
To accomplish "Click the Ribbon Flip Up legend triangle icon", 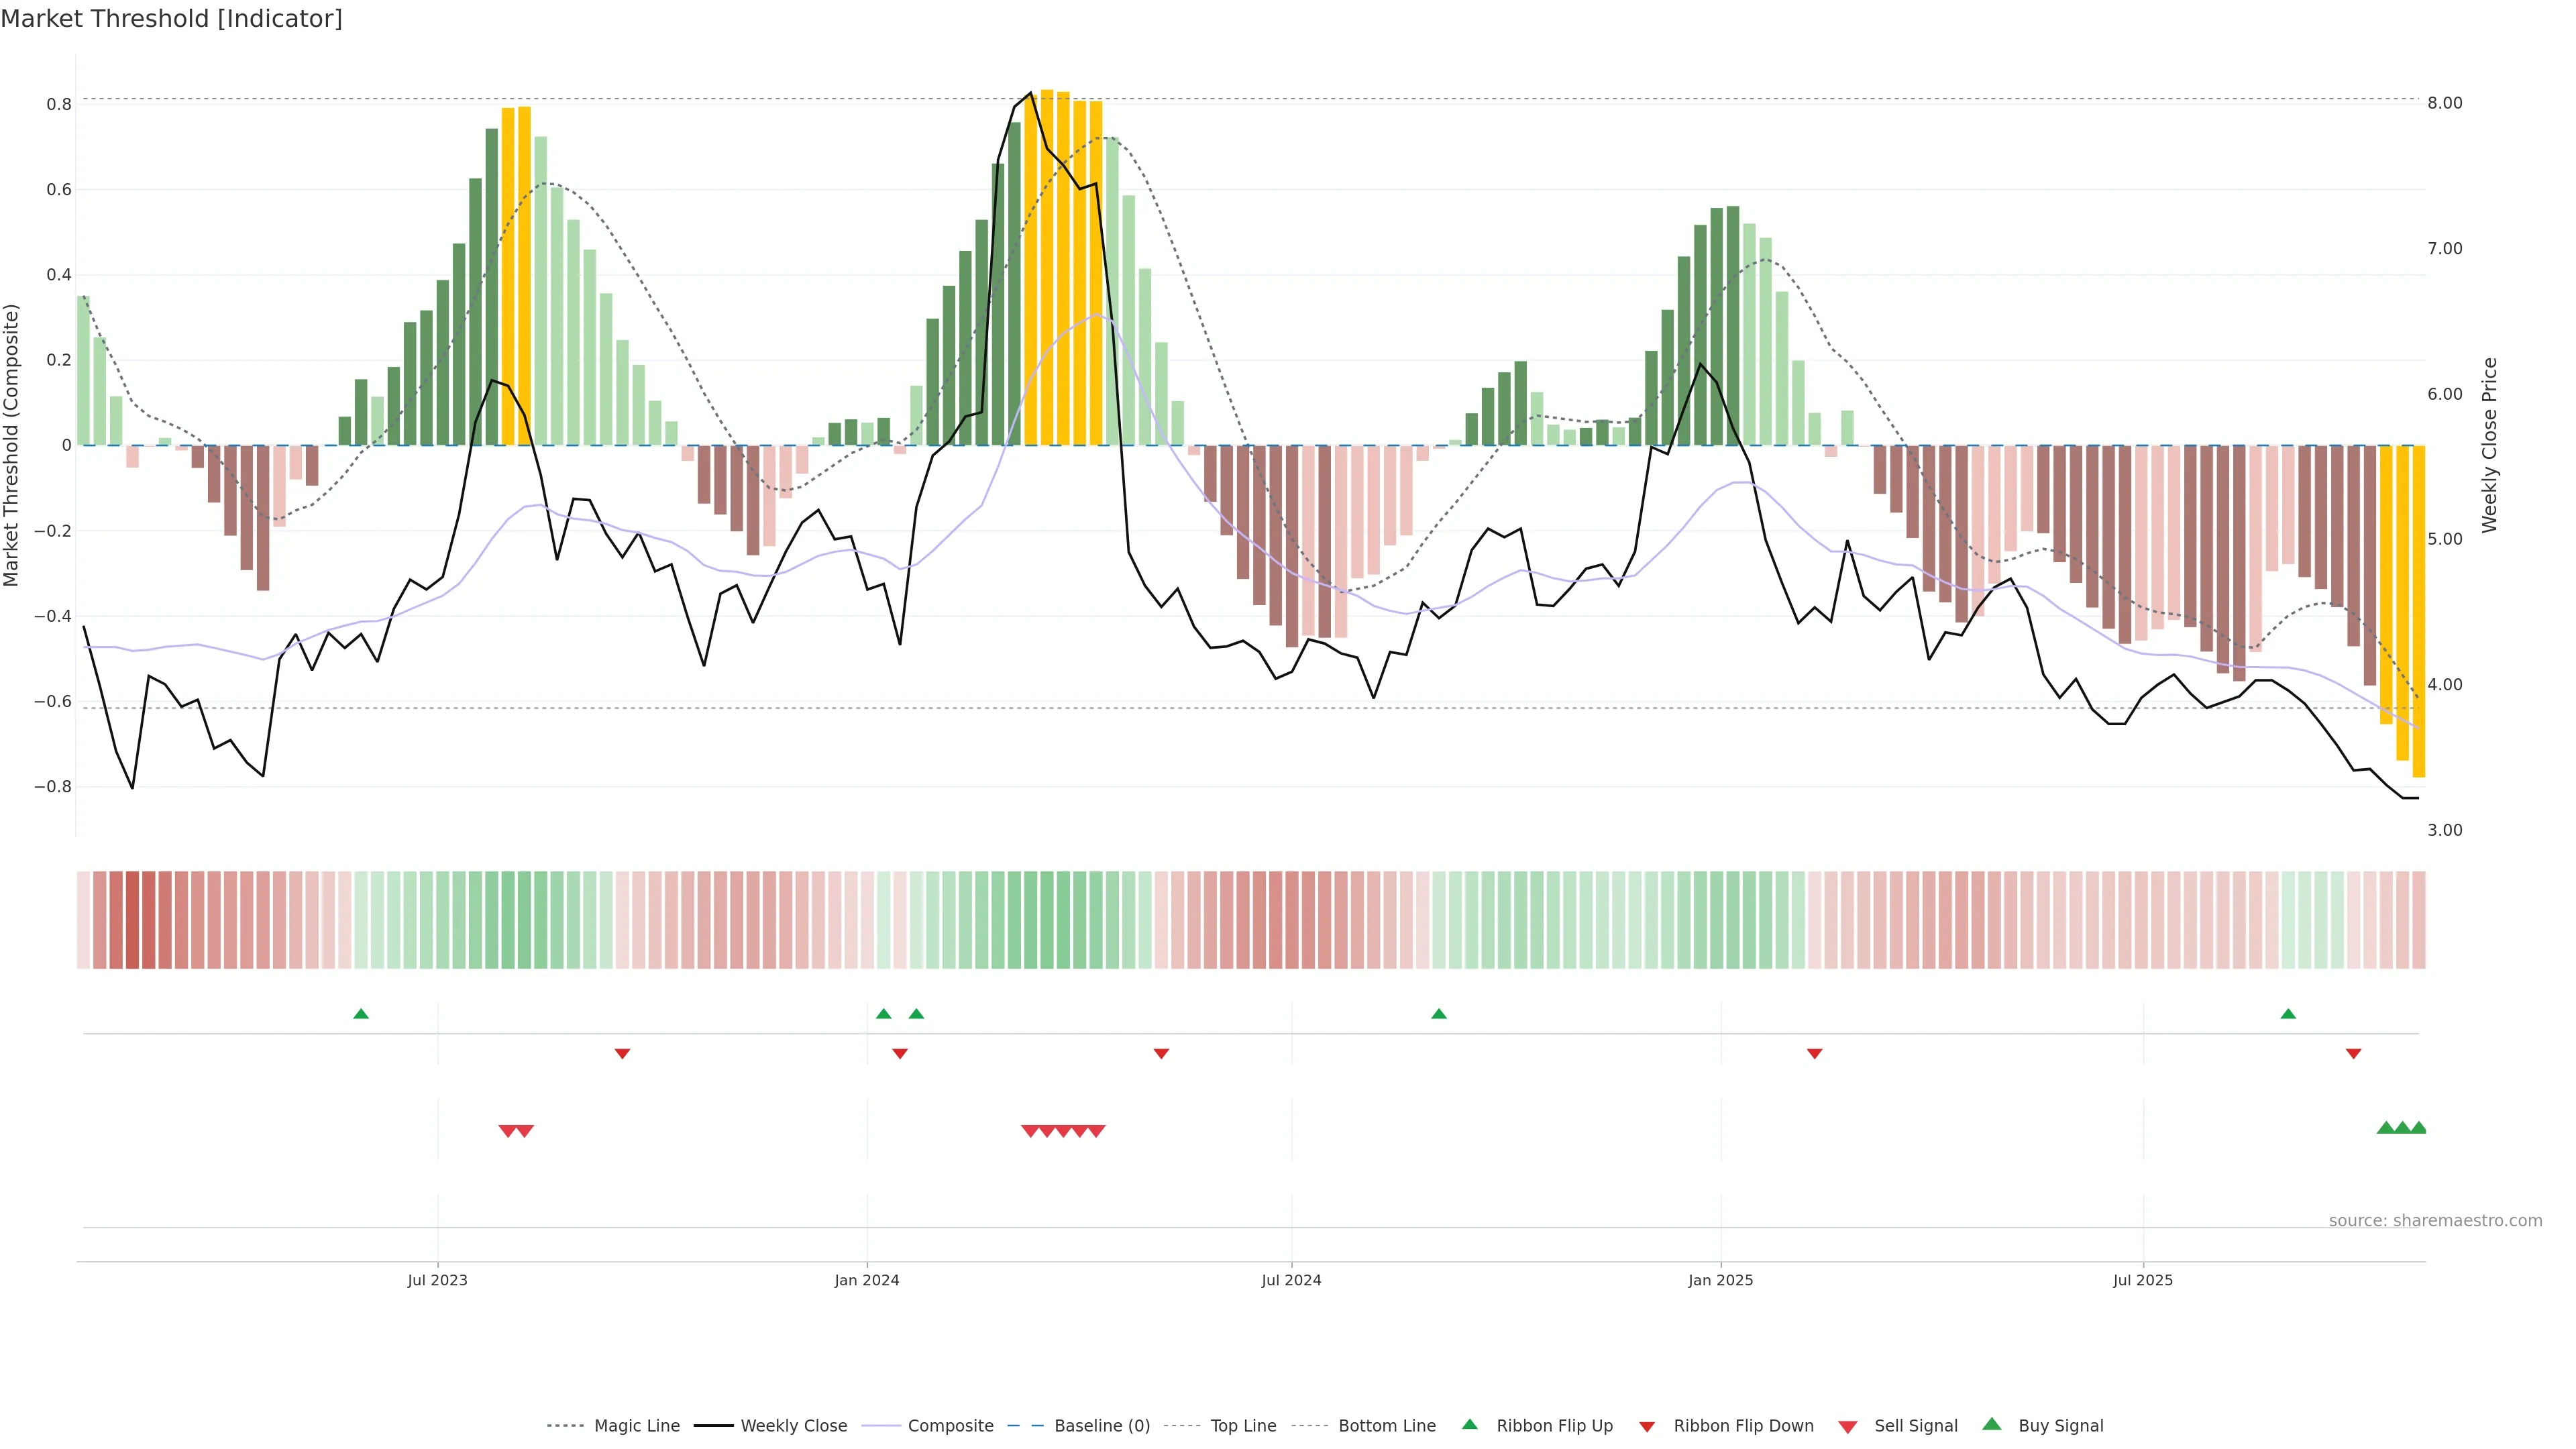I will pos(1469,1424).
